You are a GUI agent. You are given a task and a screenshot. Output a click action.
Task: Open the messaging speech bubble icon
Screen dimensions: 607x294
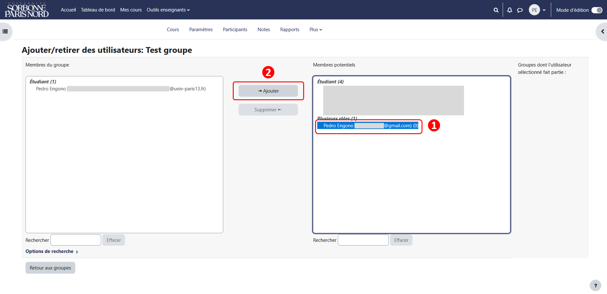[520, 10]
